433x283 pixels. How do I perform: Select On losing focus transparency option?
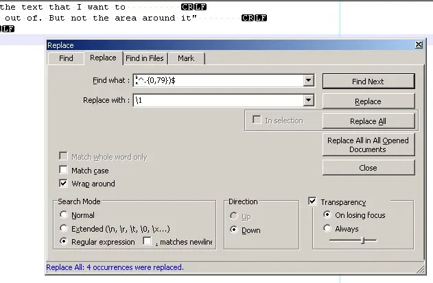point(327,214)
